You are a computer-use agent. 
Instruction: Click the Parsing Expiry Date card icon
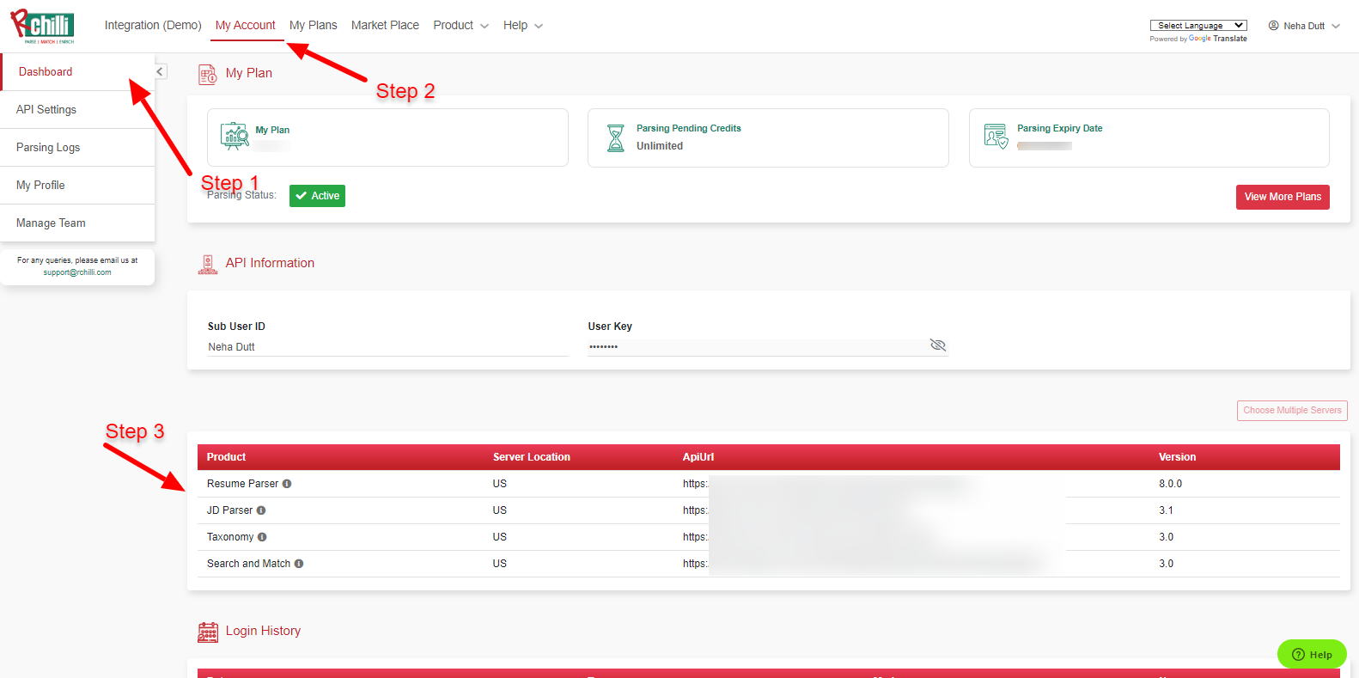996,136
